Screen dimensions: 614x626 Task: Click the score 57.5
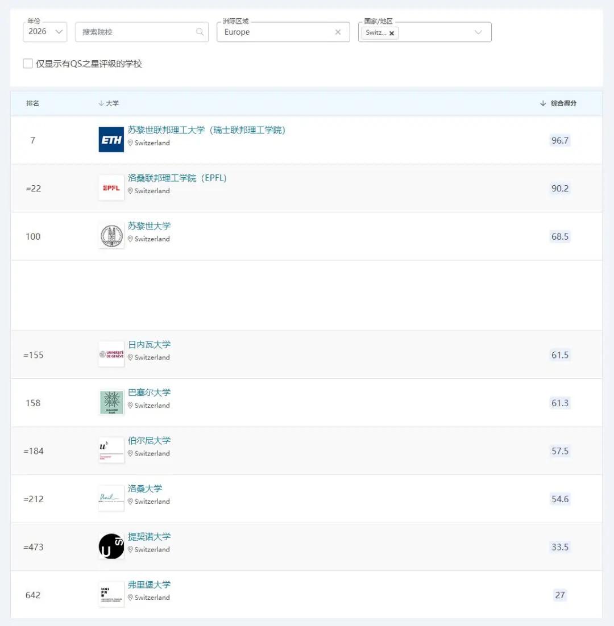coord(559,451)
